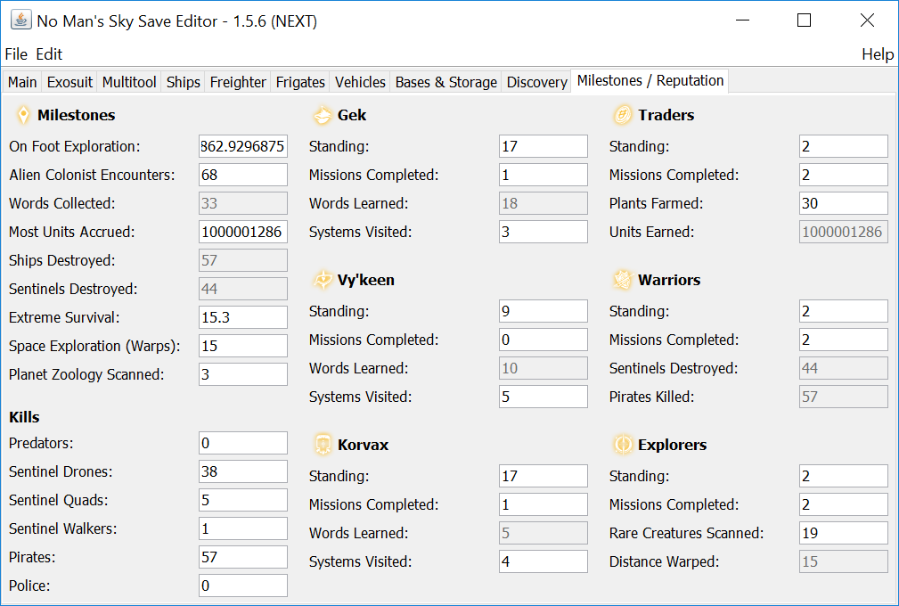Image resolution: width=899 pixels, height=606 pixels.
Task: Edit the Plants Farmed field
Action: (844, 203)
